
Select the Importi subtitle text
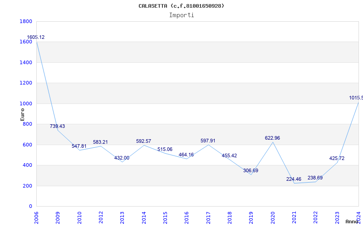(x=181, y=15)
